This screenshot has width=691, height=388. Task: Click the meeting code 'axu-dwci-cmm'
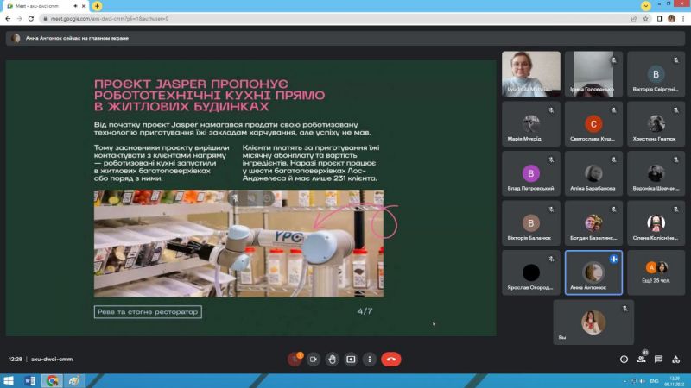[x=52, y=360]
